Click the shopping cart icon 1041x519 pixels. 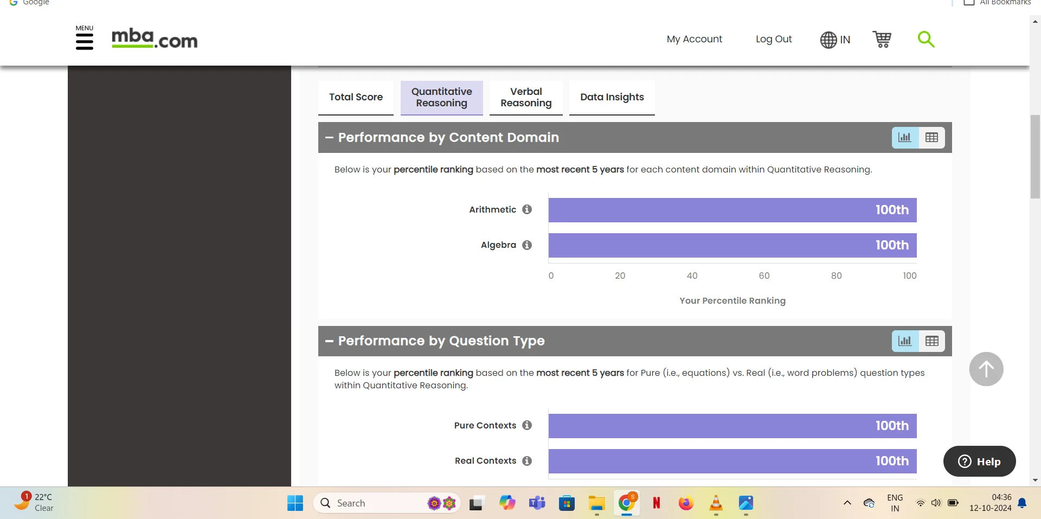point(882,39)
